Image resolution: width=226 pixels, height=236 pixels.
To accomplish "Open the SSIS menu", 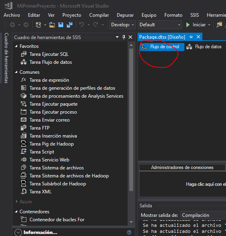I will [x=194, y=15].
